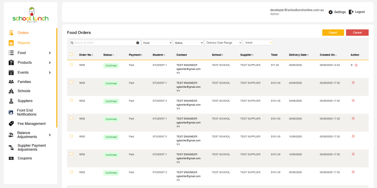
Task: Open the Orders menu item
Action: [x=23, y=33]
